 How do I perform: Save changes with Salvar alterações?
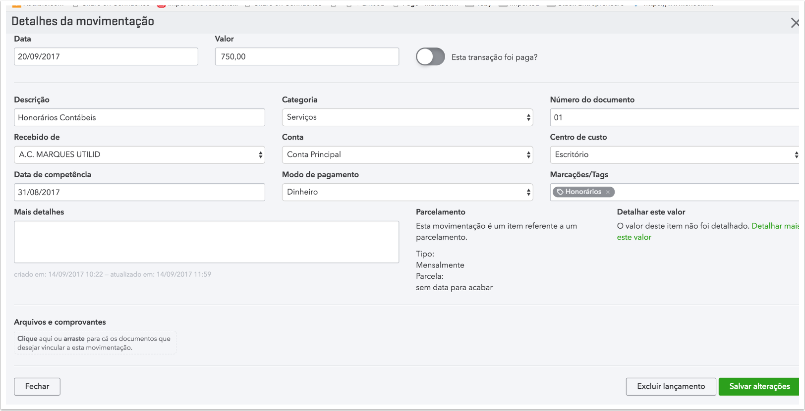point(759,387)
